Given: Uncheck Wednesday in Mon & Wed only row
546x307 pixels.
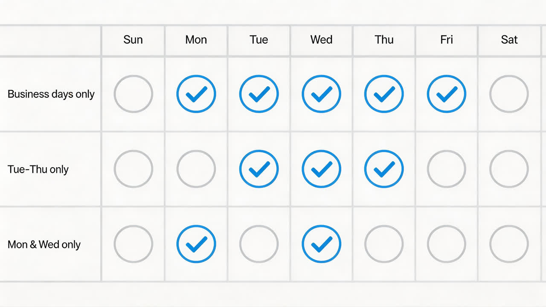Looking at the screenshot, I should pyautogui.click(x=321, y=244).
